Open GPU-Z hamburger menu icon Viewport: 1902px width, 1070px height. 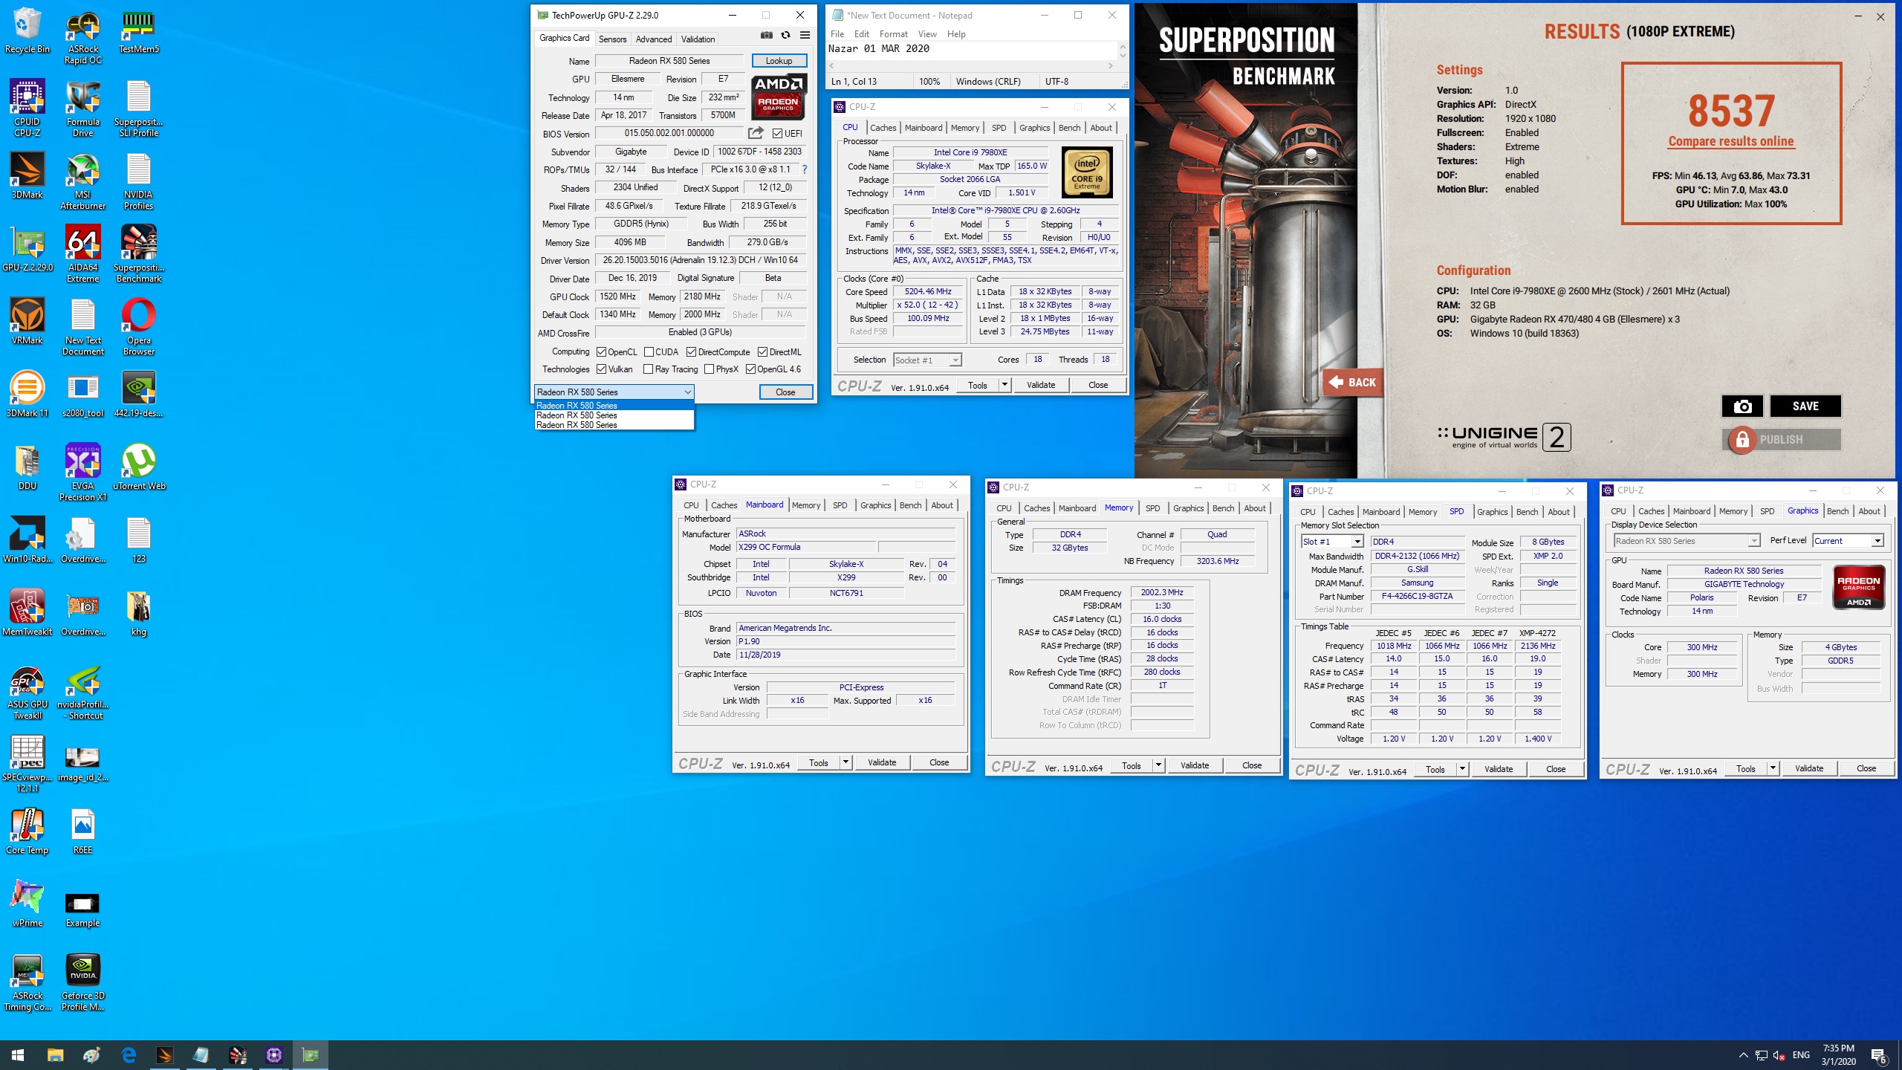click(805, 35)
